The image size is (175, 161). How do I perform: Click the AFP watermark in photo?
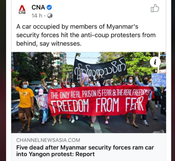[158, 132]
